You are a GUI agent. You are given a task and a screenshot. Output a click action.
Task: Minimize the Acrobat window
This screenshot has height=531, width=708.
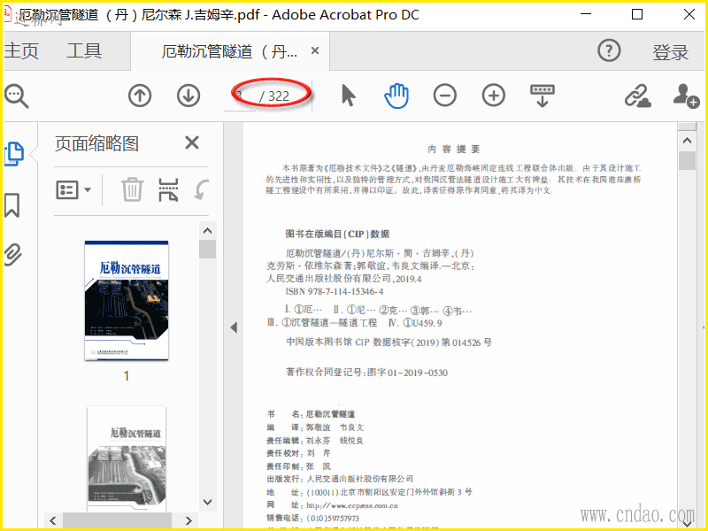pos(586,14)
